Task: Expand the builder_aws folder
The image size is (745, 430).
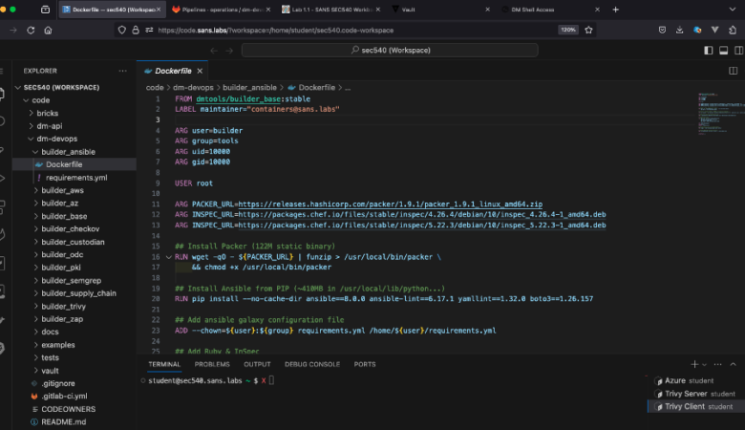Action: click(61, 190)
